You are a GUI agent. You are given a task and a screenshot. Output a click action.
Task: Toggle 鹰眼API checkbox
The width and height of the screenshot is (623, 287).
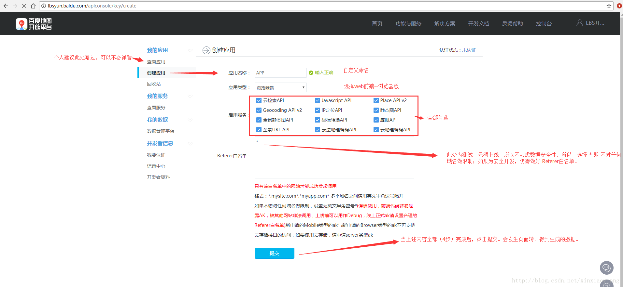point(376,120)
